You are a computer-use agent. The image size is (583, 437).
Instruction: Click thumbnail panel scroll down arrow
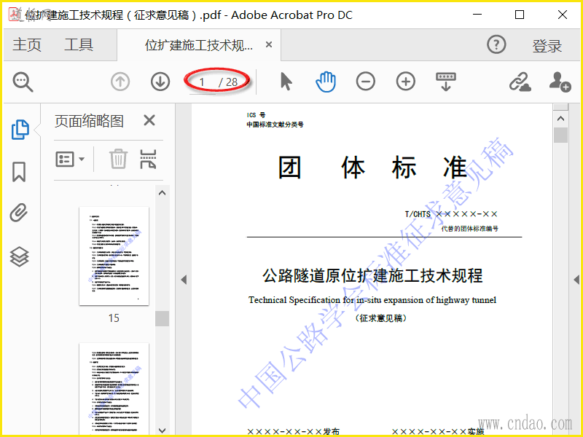162,430
